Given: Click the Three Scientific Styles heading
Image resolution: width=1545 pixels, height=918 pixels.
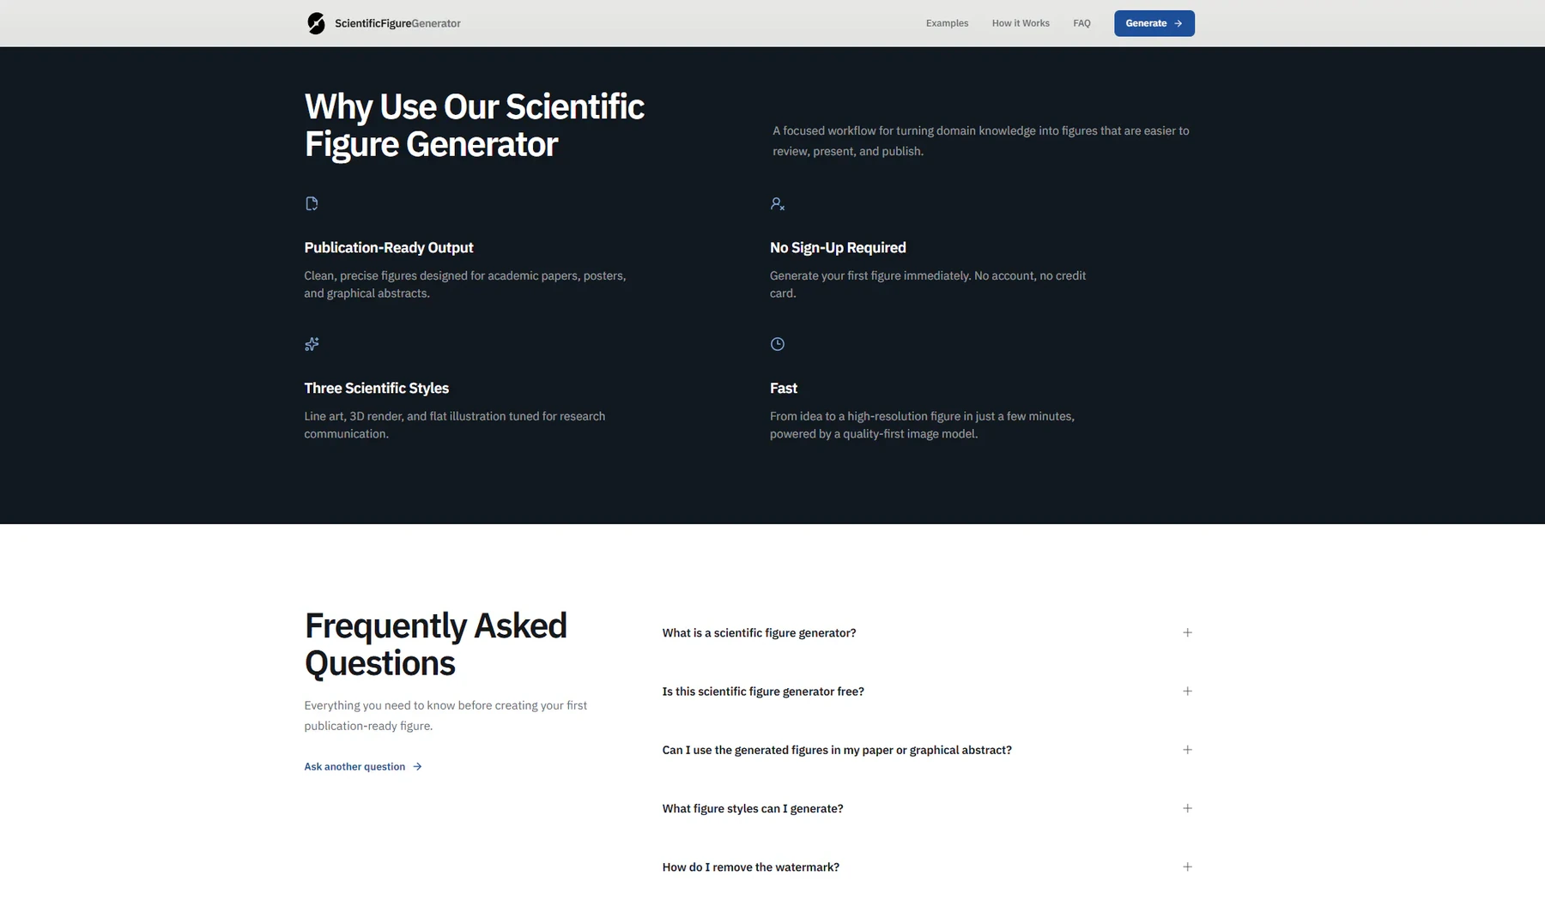Looking at the screenshot, I should click(x=376, y=388).
